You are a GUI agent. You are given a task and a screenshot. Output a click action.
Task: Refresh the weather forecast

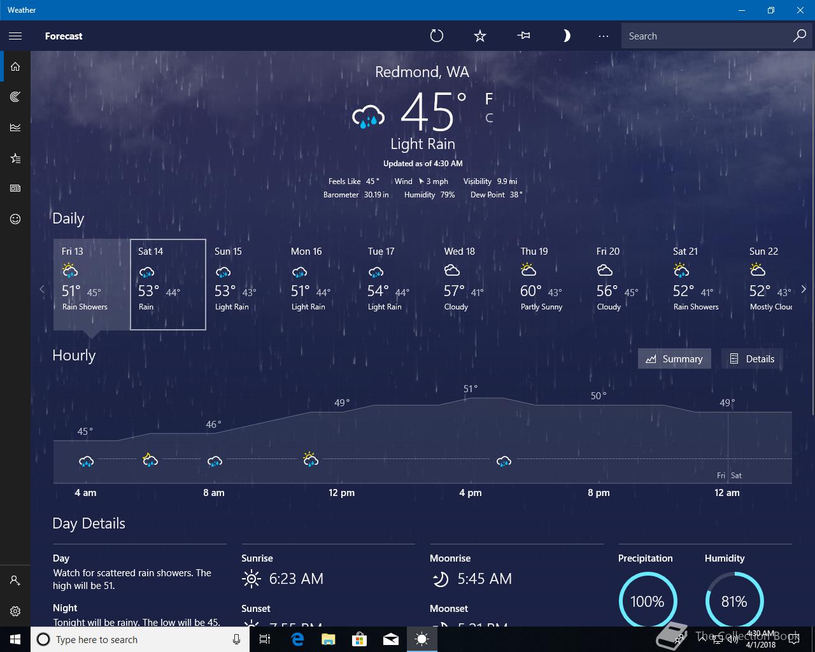click(436, 36)
